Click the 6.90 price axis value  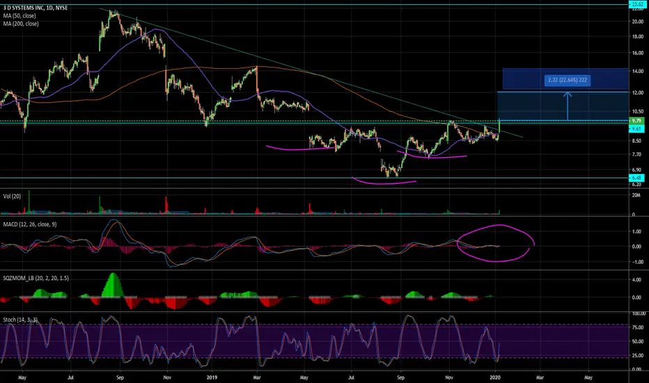[x=637, y=170]
